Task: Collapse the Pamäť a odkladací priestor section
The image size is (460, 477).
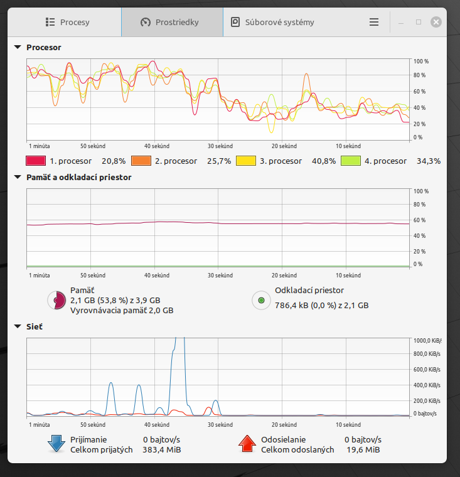Action: click(18, 177)
